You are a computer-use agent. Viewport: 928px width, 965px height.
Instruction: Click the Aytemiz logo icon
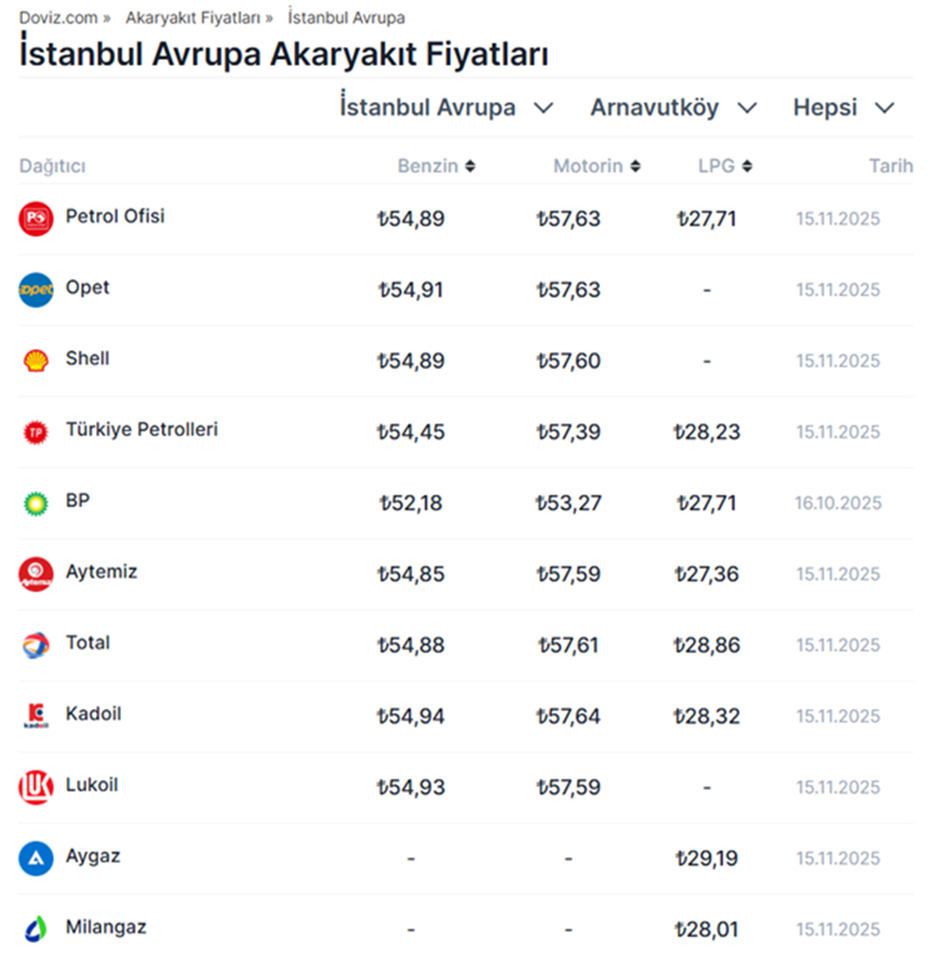tap(36, 574)
